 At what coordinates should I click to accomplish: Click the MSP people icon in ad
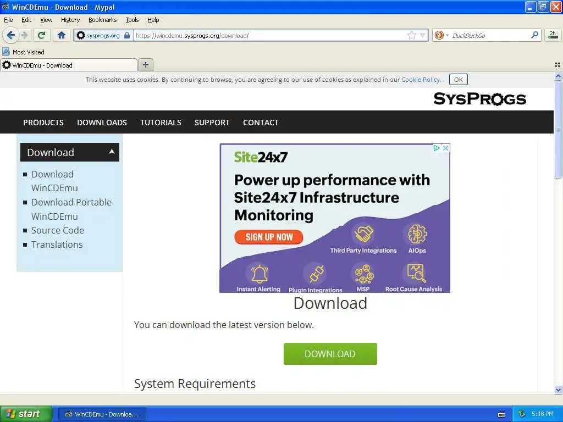click(x=363, y=274)
